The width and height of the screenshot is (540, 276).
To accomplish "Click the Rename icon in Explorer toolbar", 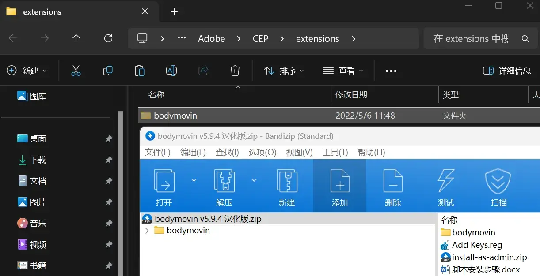I will (171, 71).
